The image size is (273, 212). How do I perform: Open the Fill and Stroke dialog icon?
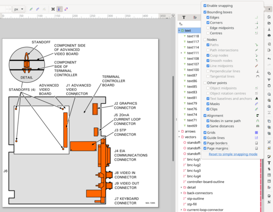pos(269,156)
